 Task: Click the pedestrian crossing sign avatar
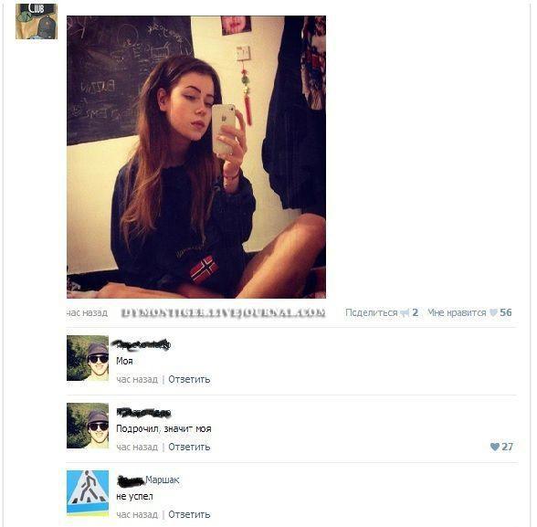88,493
